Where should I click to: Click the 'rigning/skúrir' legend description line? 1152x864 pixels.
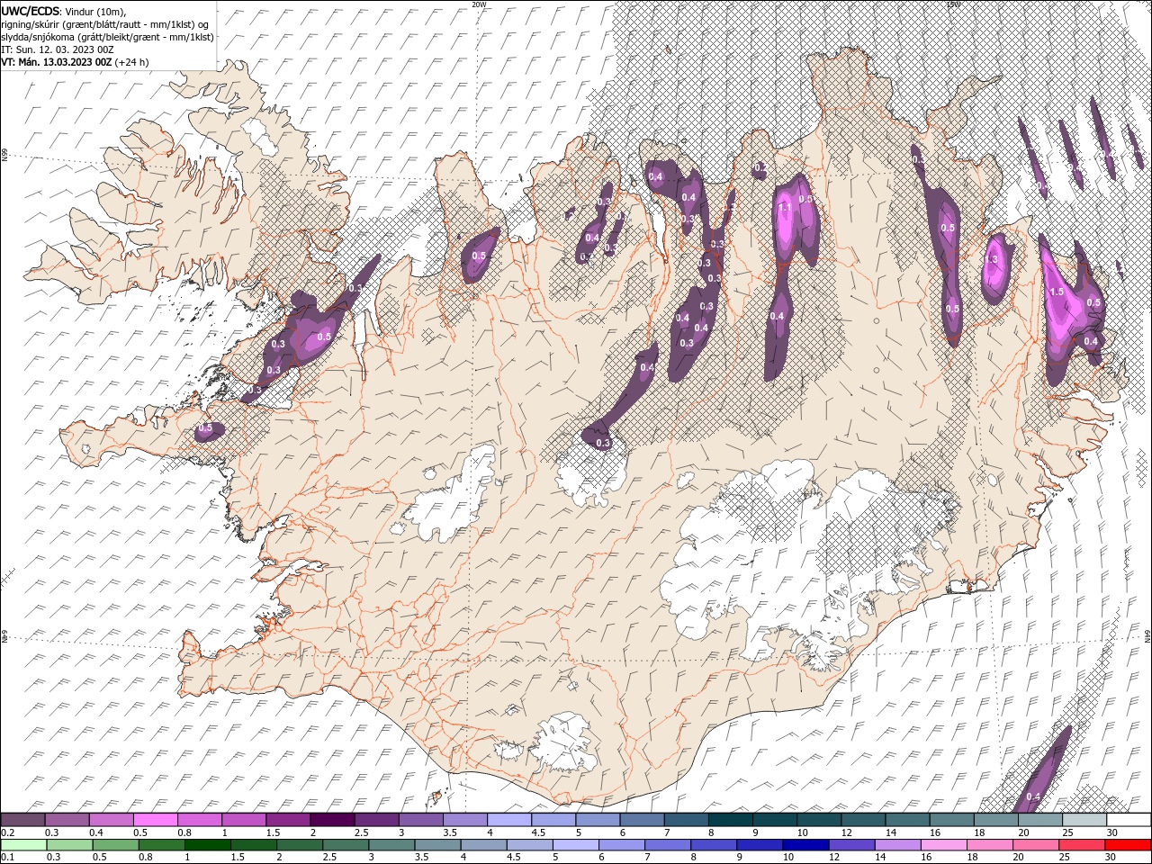(x=104, y=24)
